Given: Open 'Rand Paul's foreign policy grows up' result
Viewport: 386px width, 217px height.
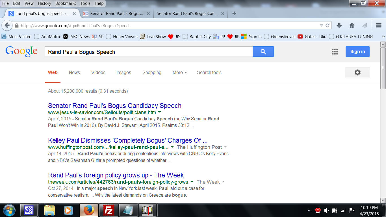Looking at the screenshot, I should (x=116, y=175).
